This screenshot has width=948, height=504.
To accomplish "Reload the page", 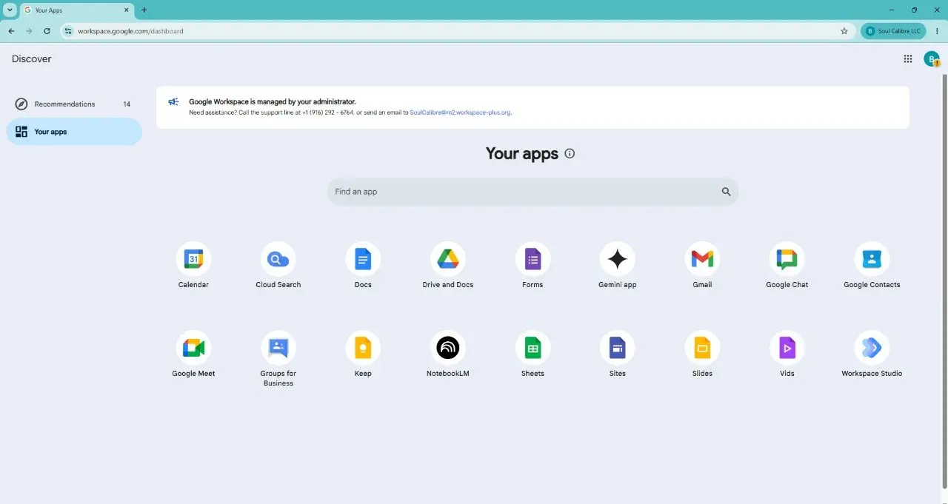I will pos(47,31).
